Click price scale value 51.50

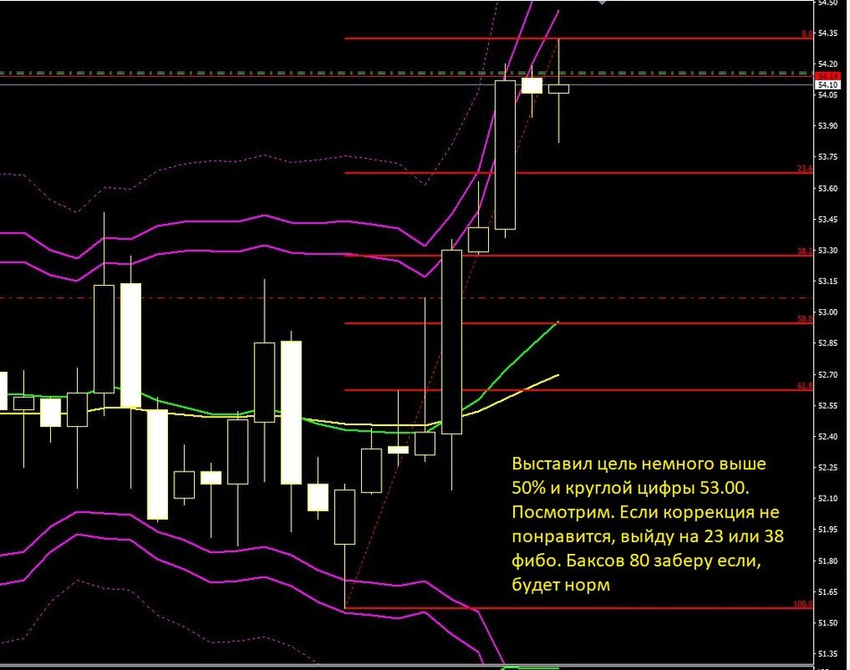[x=828, y=623]
